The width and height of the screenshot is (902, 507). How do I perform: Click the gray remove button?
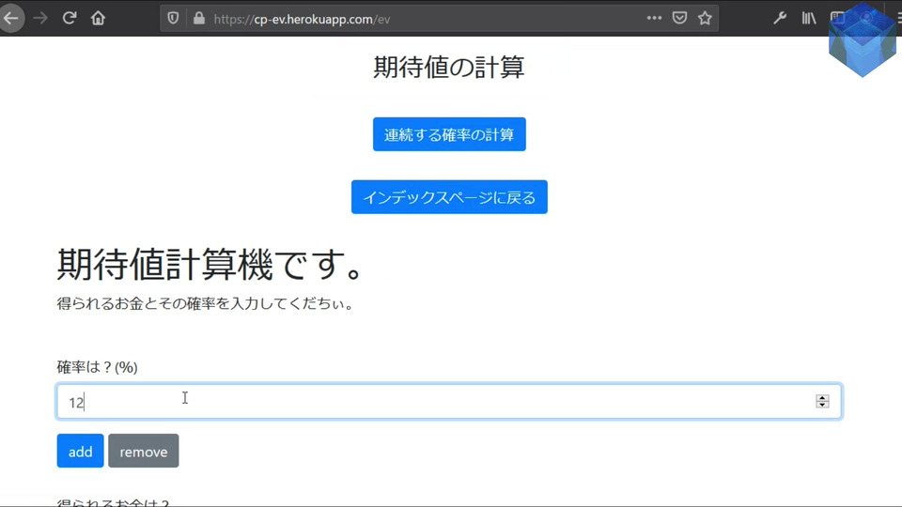point(143,452)
